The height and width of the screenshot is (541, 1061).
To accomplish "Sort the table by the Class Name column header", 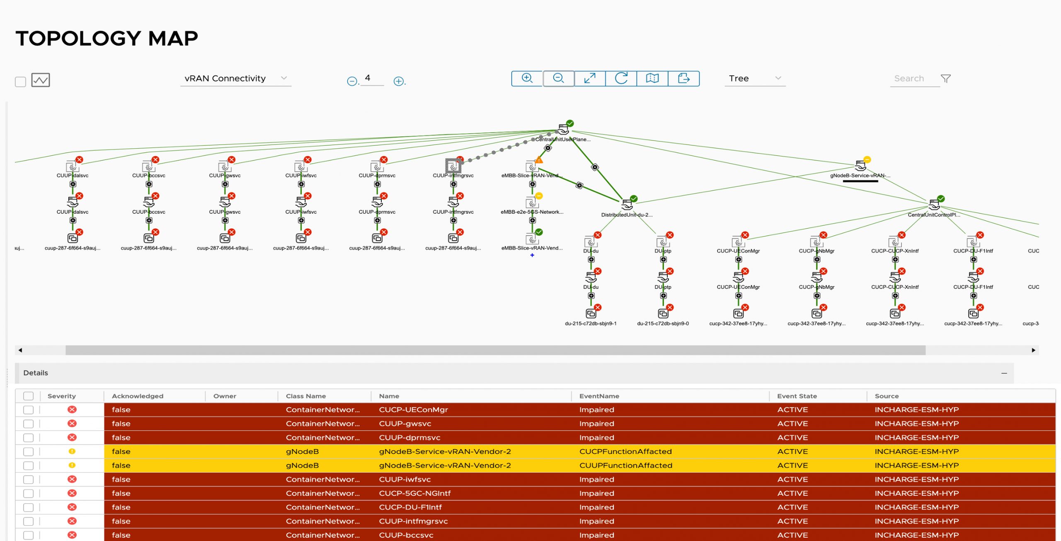I will pyautogui.click(x=305, y=396).
